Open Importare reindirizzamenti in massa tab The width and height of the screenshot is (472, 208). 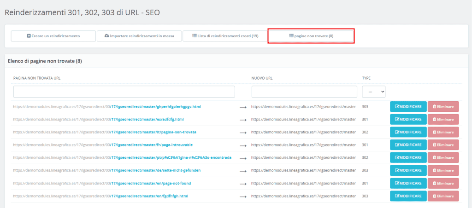pyautogui.click(x=139, y=36)
